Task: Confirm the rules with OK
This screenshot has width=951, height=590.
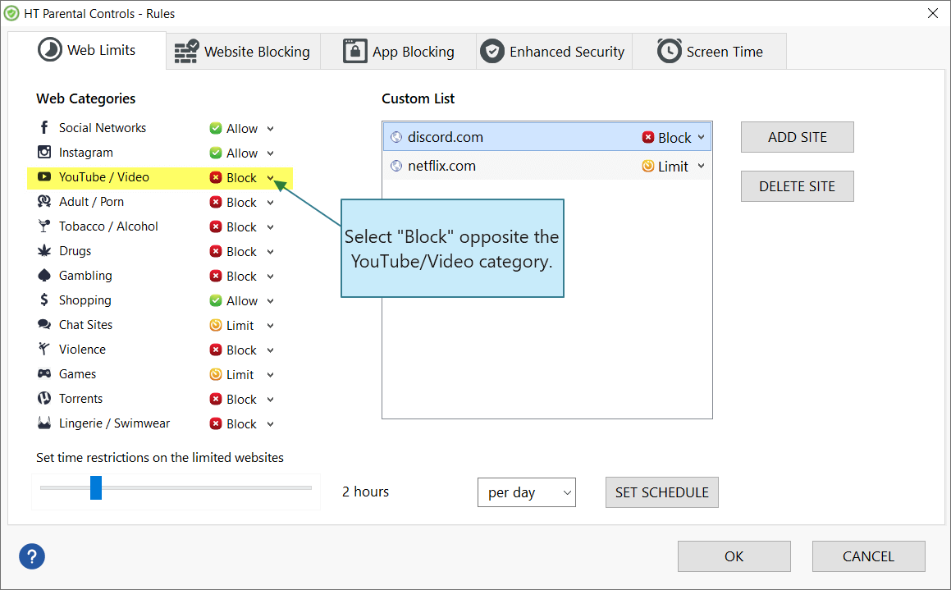Action: (x=734, y=556)
